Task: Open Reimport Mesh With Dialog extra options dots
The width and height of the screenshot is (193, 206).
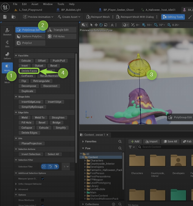Action: coord(157,17)
